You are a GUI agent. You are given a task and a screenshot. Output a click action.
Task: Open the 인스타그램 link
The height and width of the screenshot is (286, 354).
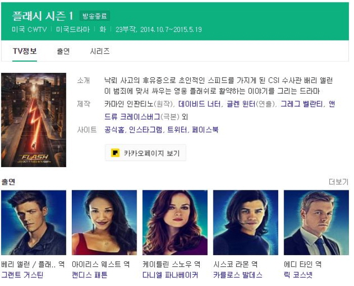click(x=146, y=130)
